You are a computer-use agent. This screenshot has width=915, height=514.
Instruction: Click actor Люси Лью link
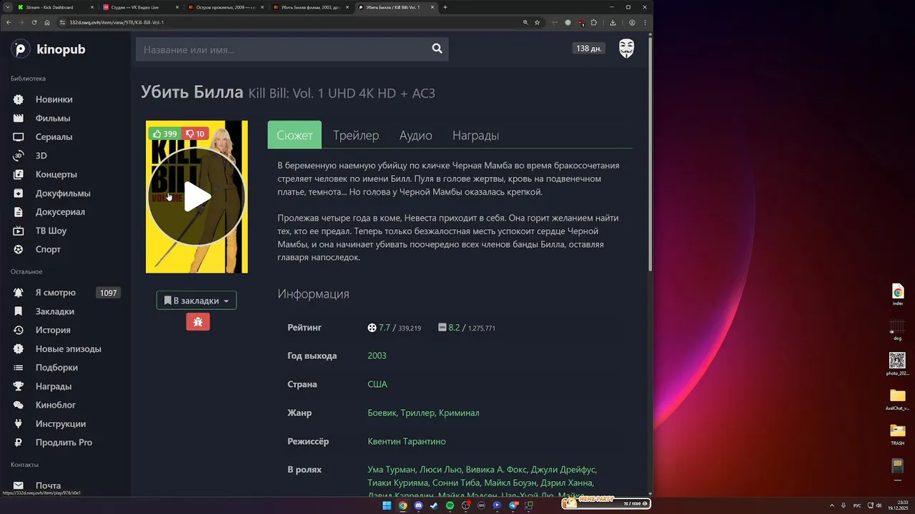tap(440, 470)
